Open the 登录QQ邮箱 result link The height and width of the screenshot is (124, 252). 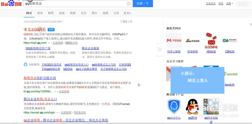pyautogui.click(x=37, y=29)
